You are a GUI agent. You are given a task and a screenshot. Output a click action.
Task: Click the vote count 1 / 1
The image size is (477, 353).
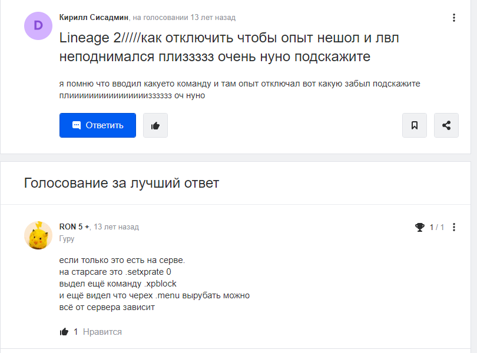point(438,227)
